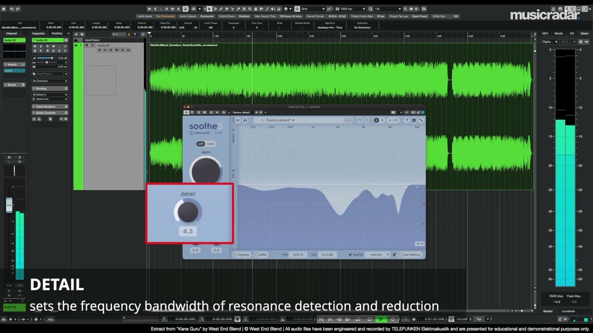
Task: Click the Add Track plus icon
Action: [76, 34]
